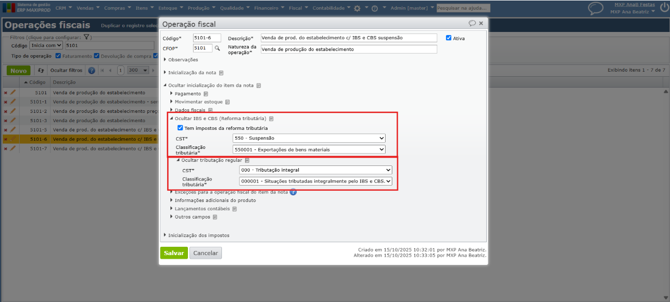
Task: Toggle the Ativa checkbox
Action: pos(449,38)
